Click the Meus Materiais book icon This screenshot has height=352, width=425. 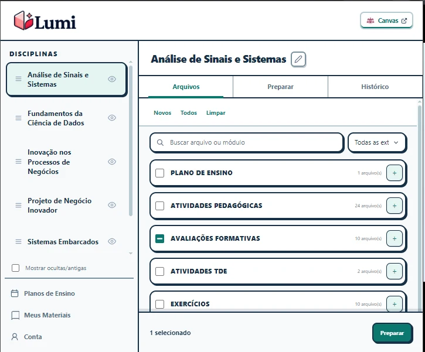pyautogui.click(x=15, y=315)
